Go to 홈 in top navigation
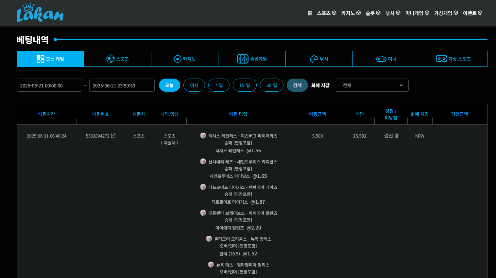496x278 pixels. coord(310,13)
